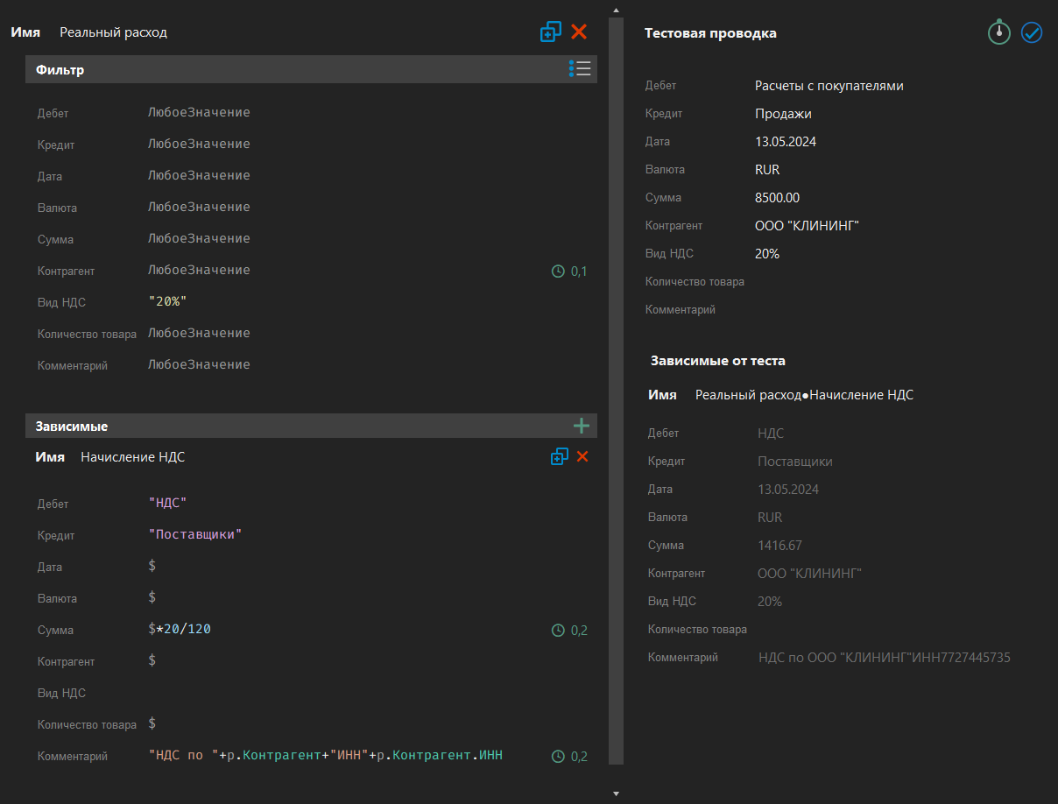Click the scrollbar down arrow
The image size is (1058, 804).
(x=616, y=792)
